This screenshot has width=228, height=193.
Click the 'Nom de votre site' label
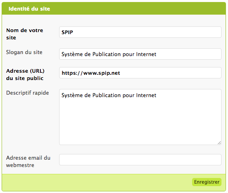[x=24, y=34]
